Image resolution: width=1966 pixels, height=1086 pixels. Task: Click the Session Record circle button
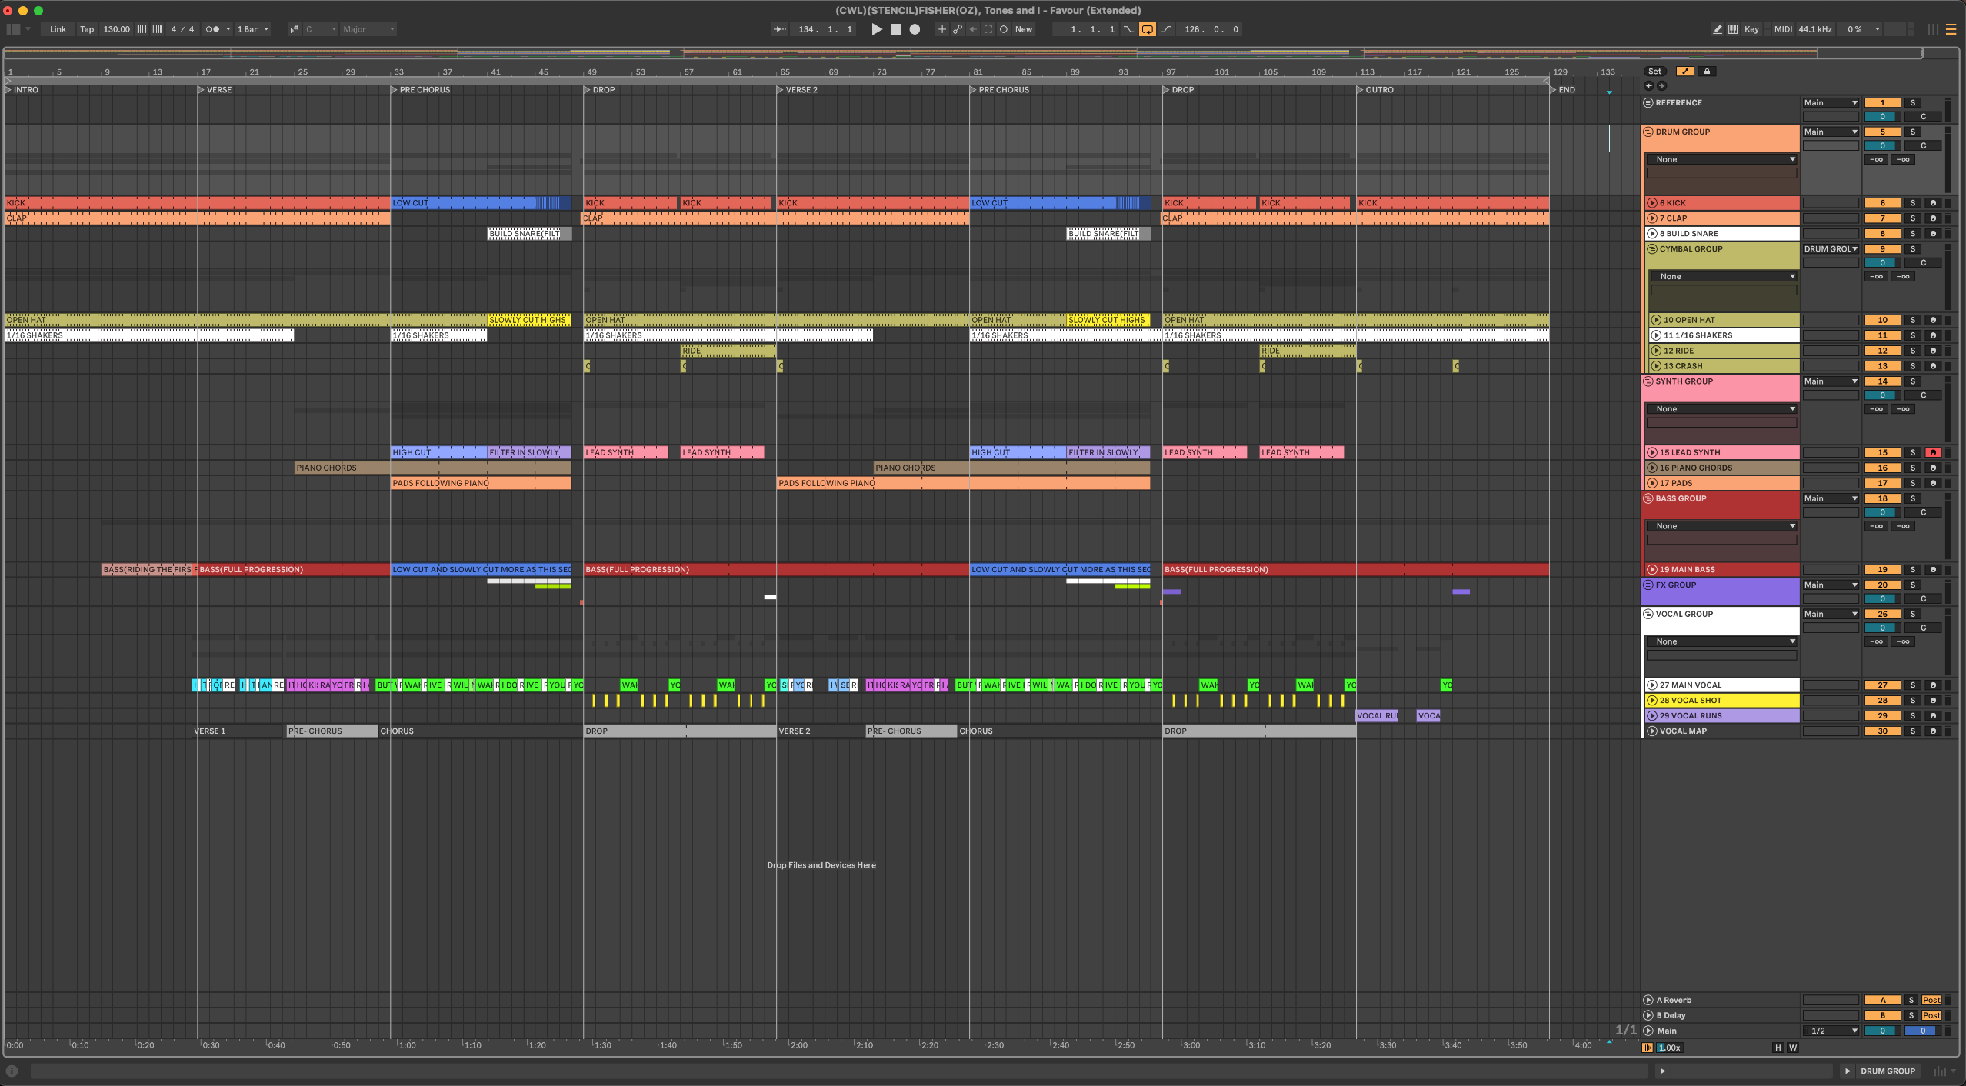tap(1004, 29)
